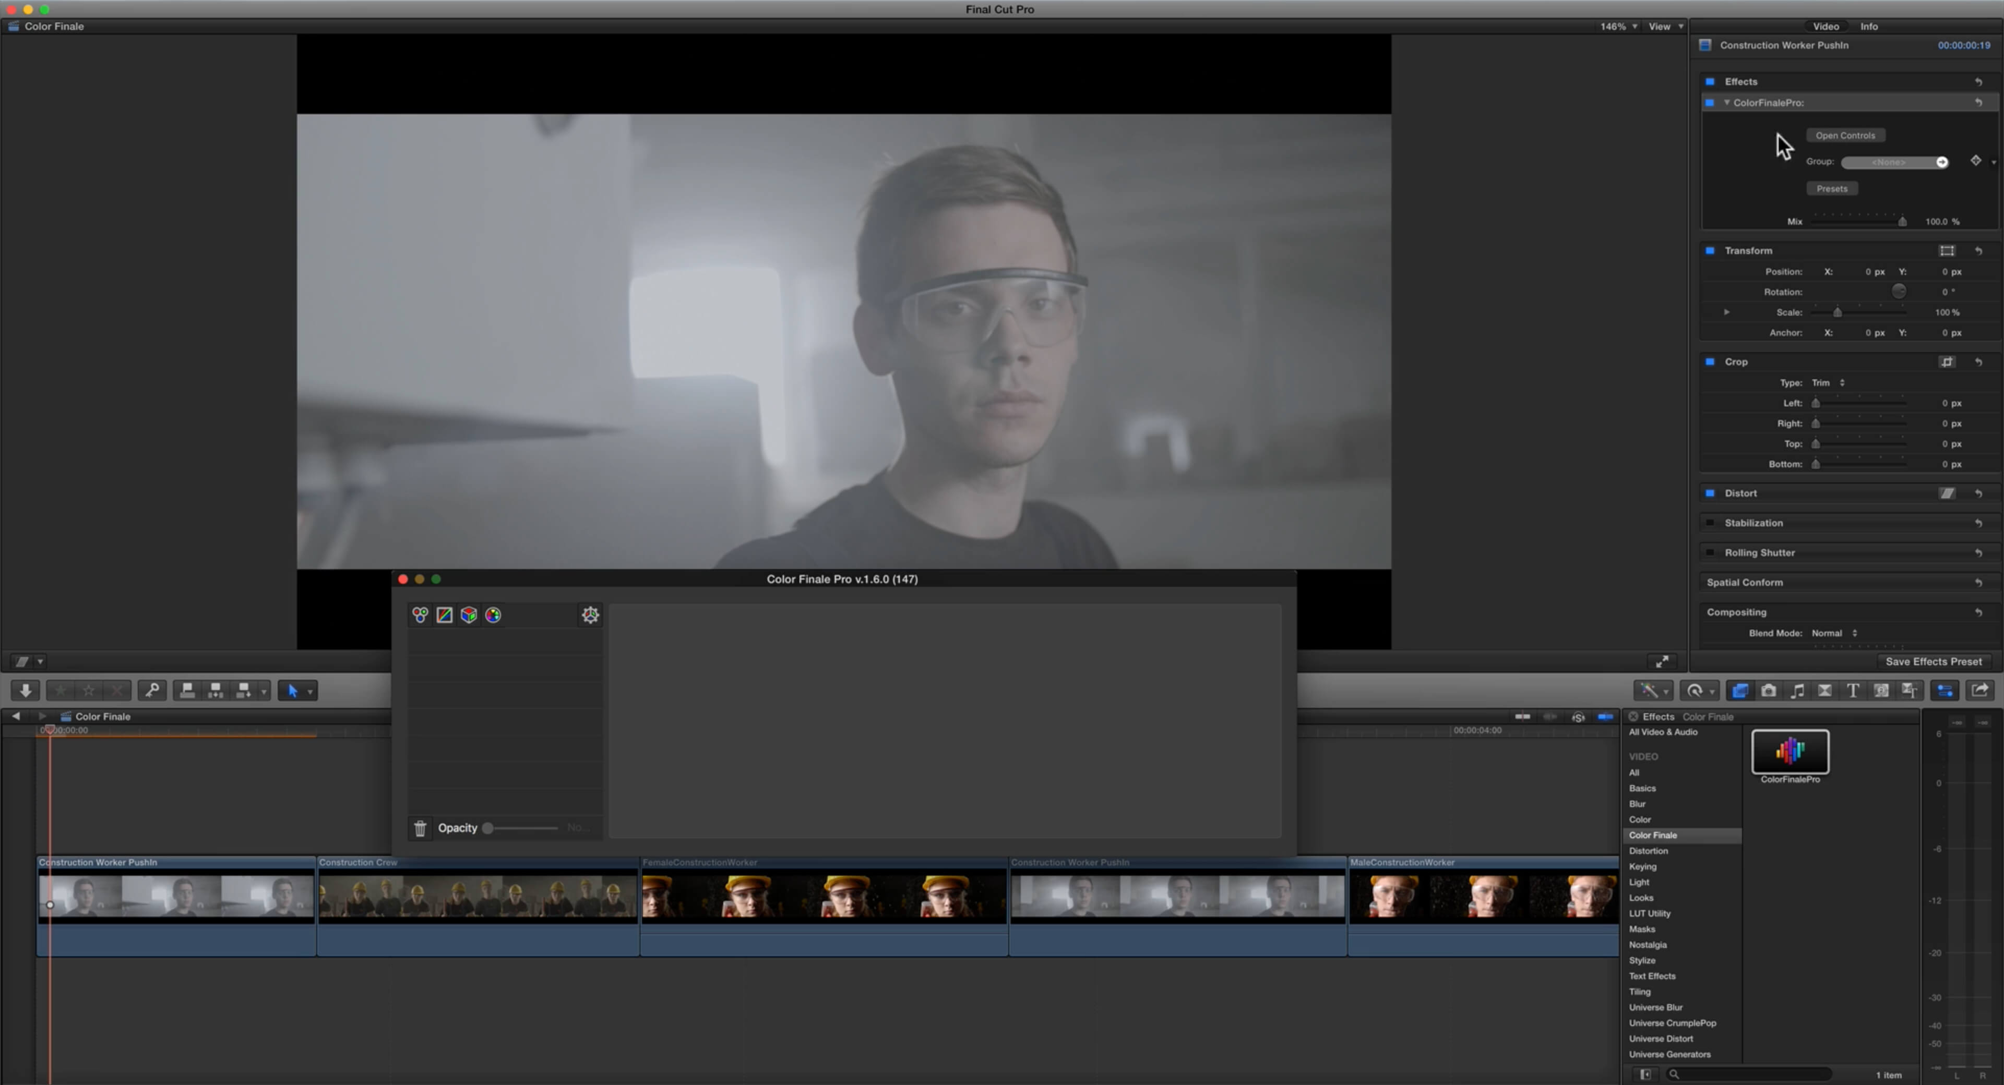Open Color Finale Pro gear settings

pos(590,615)
